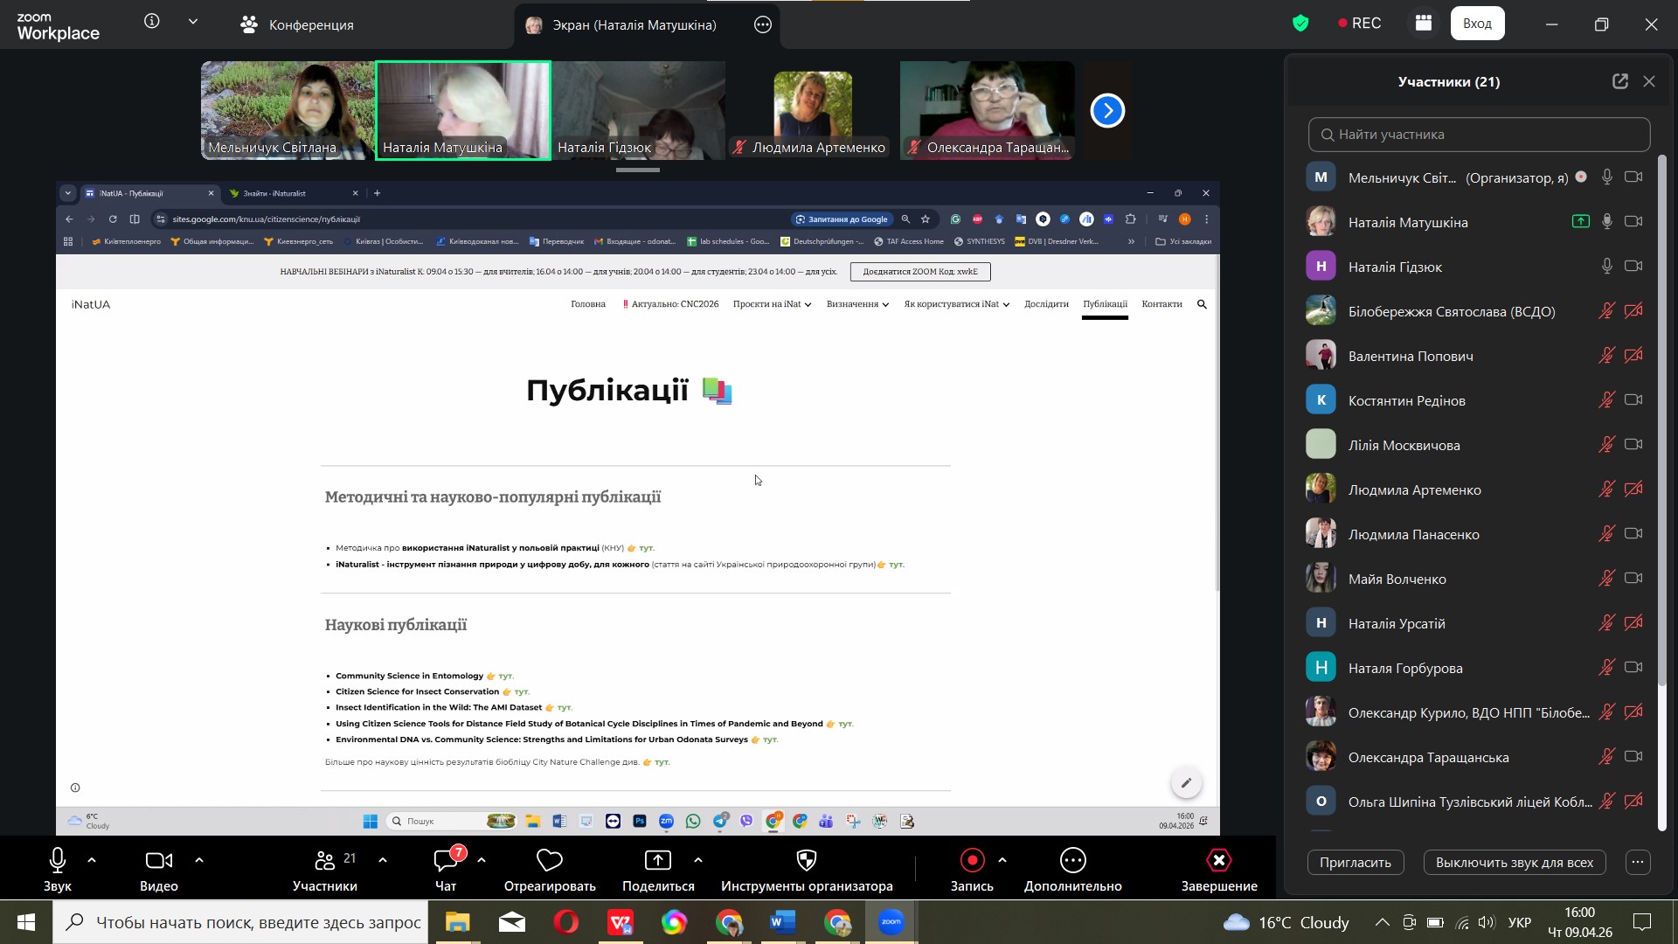The height and width of the screenshot is (944, 1678).
Task: Open share options arrow beside Поделиться
Action: click(698, 860)
